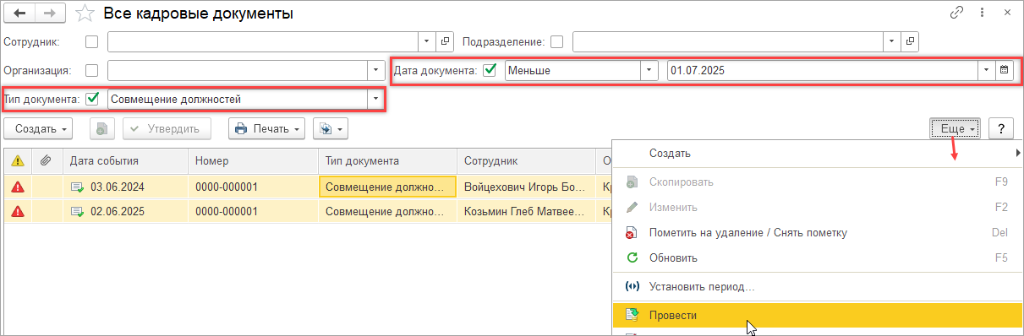Copy the link via the chain icon
This screenshot has width=1024, height=336.
click(957, 13)
